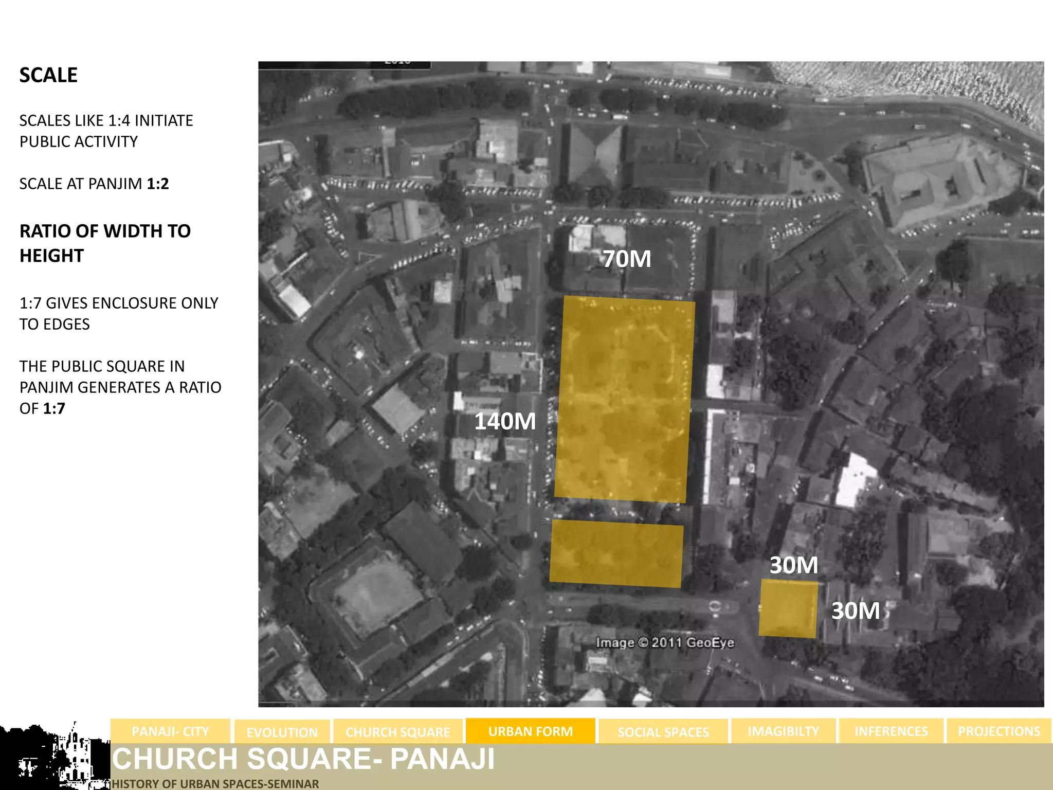Click 'THE PUBLIC SQUARE IN PANJIM' paragraph
This screenshot has width=1053, height=790.
click(x=120, y=387)
